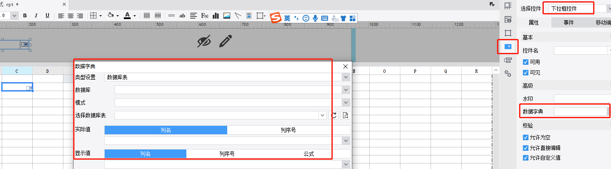Open the Sogou toolbox grid icon

(x=352, y=18)
